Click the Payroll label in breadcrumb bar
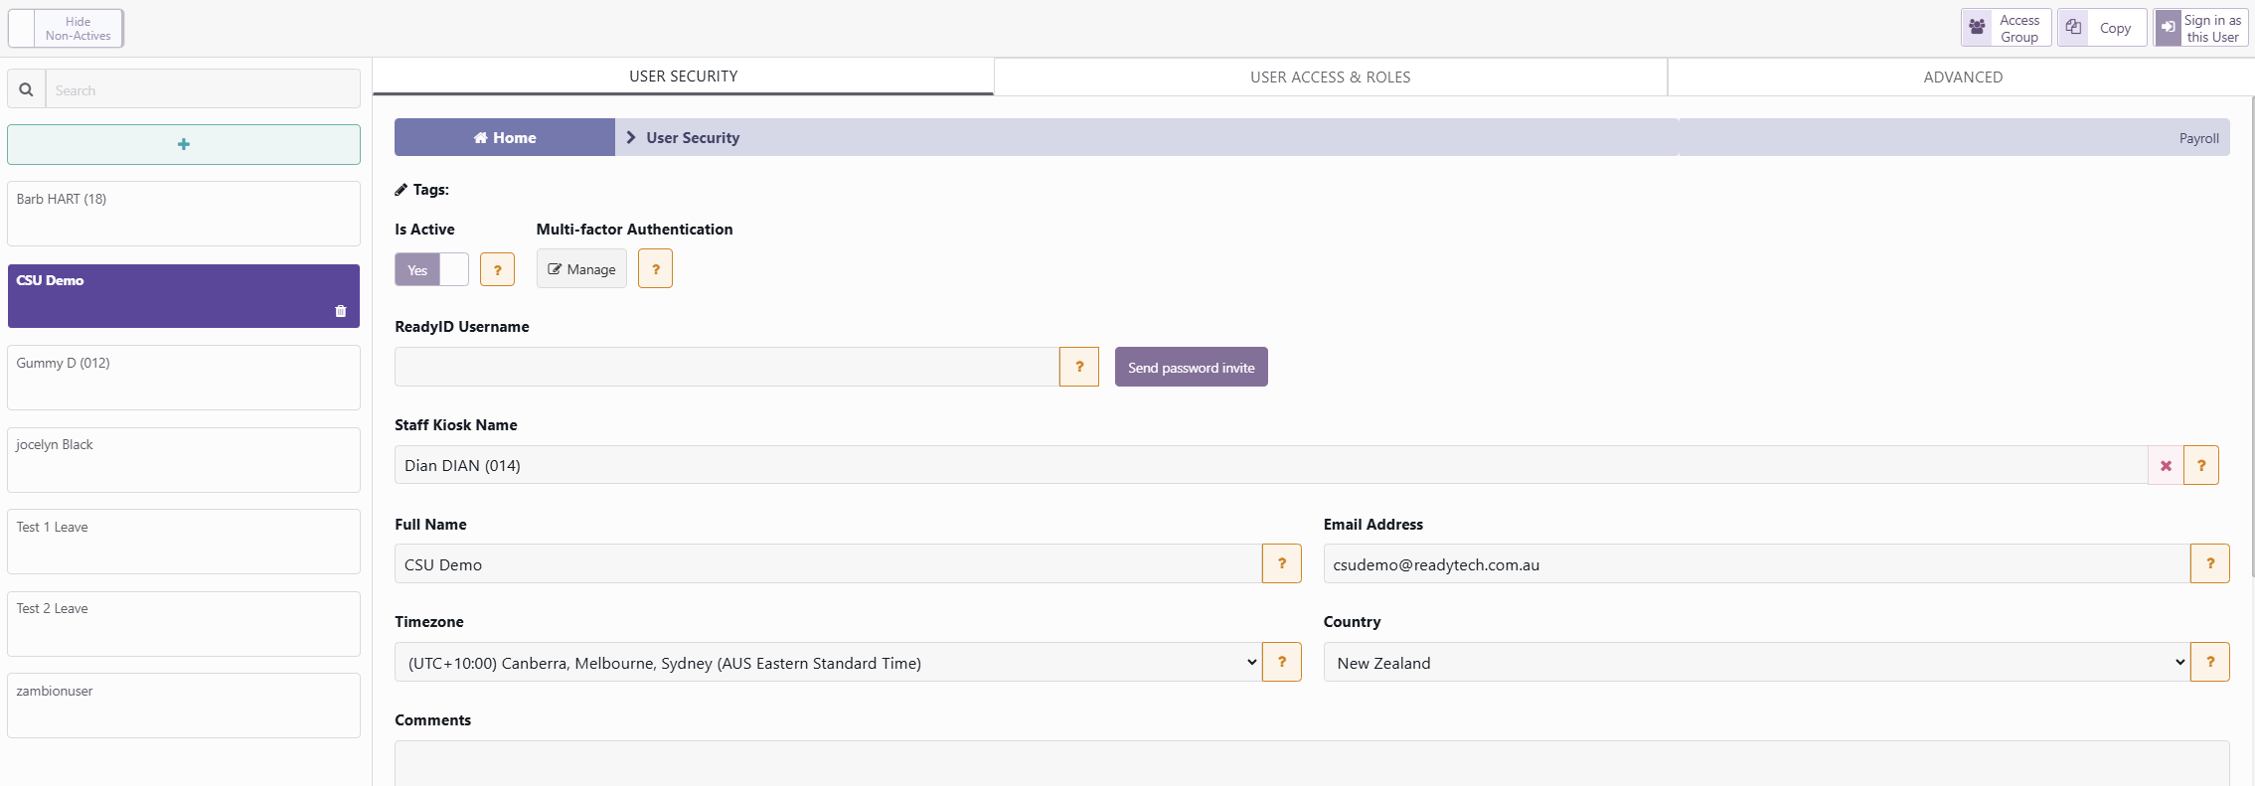The height and width of the screenshot is (786, 2255). tap(2198, 138)
